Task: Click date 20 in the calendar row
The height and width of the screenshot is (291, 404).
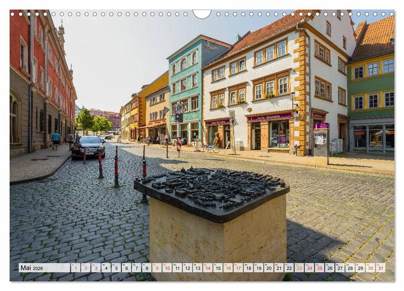Action: [269, 268]
